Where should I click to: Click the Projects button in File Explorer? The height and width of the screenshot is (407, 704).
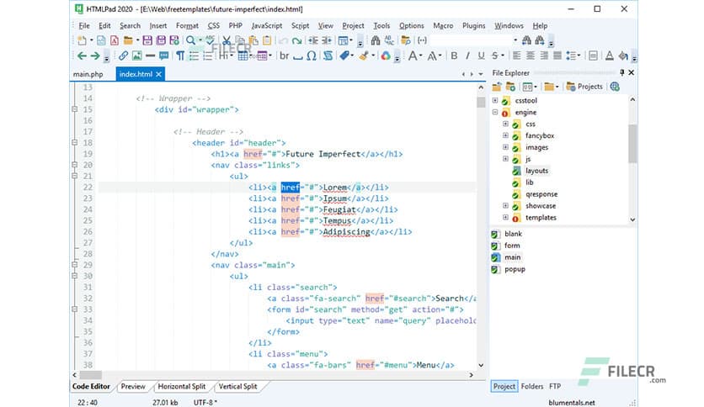tap(584, 87)
